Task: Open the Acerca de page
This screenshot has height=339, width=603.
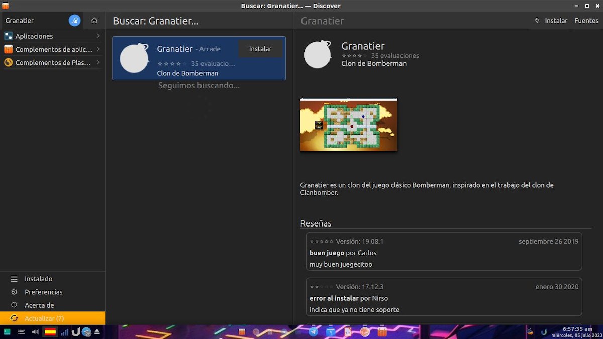Action: point(52,305)
